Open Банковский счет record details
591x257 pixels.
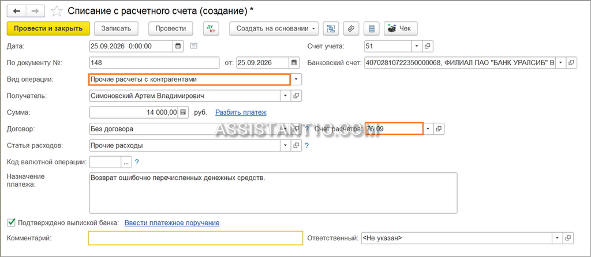(x=572, y=62)
